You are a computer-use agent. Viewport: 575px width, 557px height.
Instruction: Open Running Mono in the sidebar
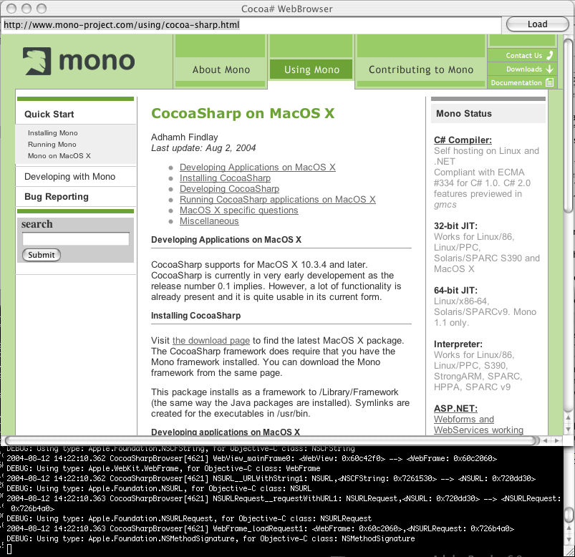(52, 145)
